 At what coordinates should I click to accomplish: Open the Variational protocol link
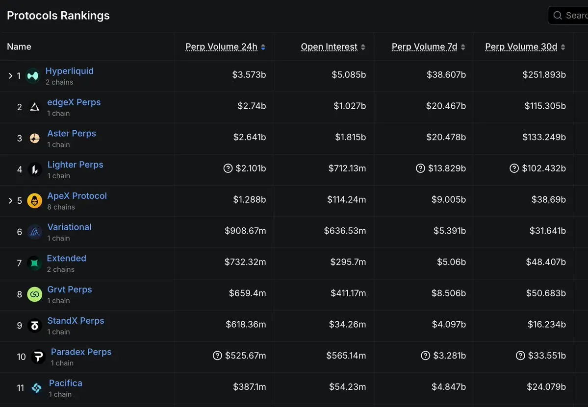[x=69, y=227]
